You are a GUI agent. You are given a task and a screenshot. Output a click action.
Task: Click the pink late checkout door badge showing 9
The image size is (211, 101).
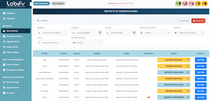pos(191,4)
